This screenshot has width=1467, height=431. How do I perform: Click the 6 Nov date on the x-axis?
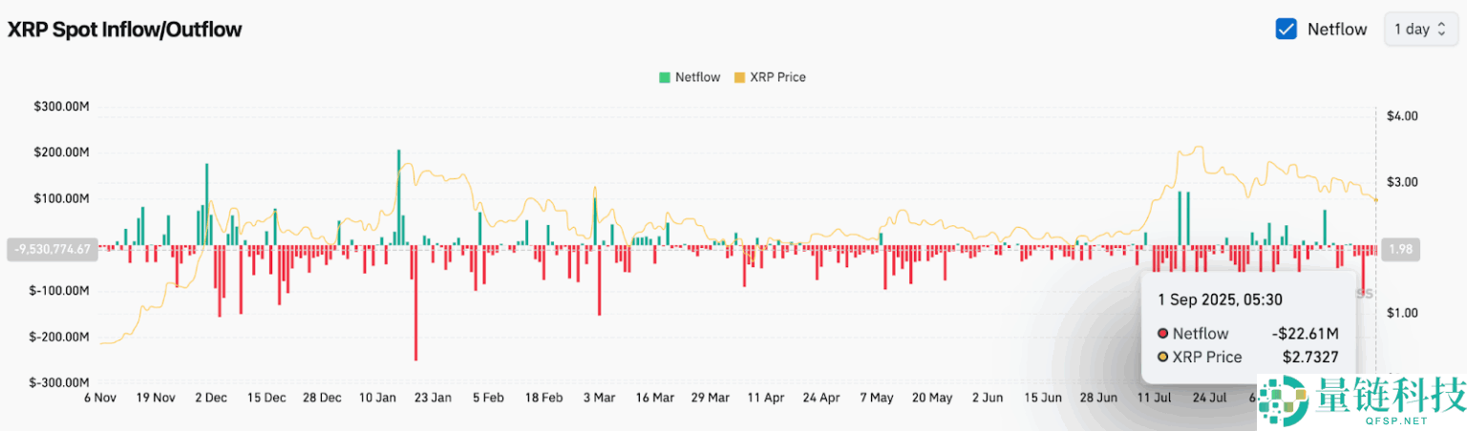98,398
